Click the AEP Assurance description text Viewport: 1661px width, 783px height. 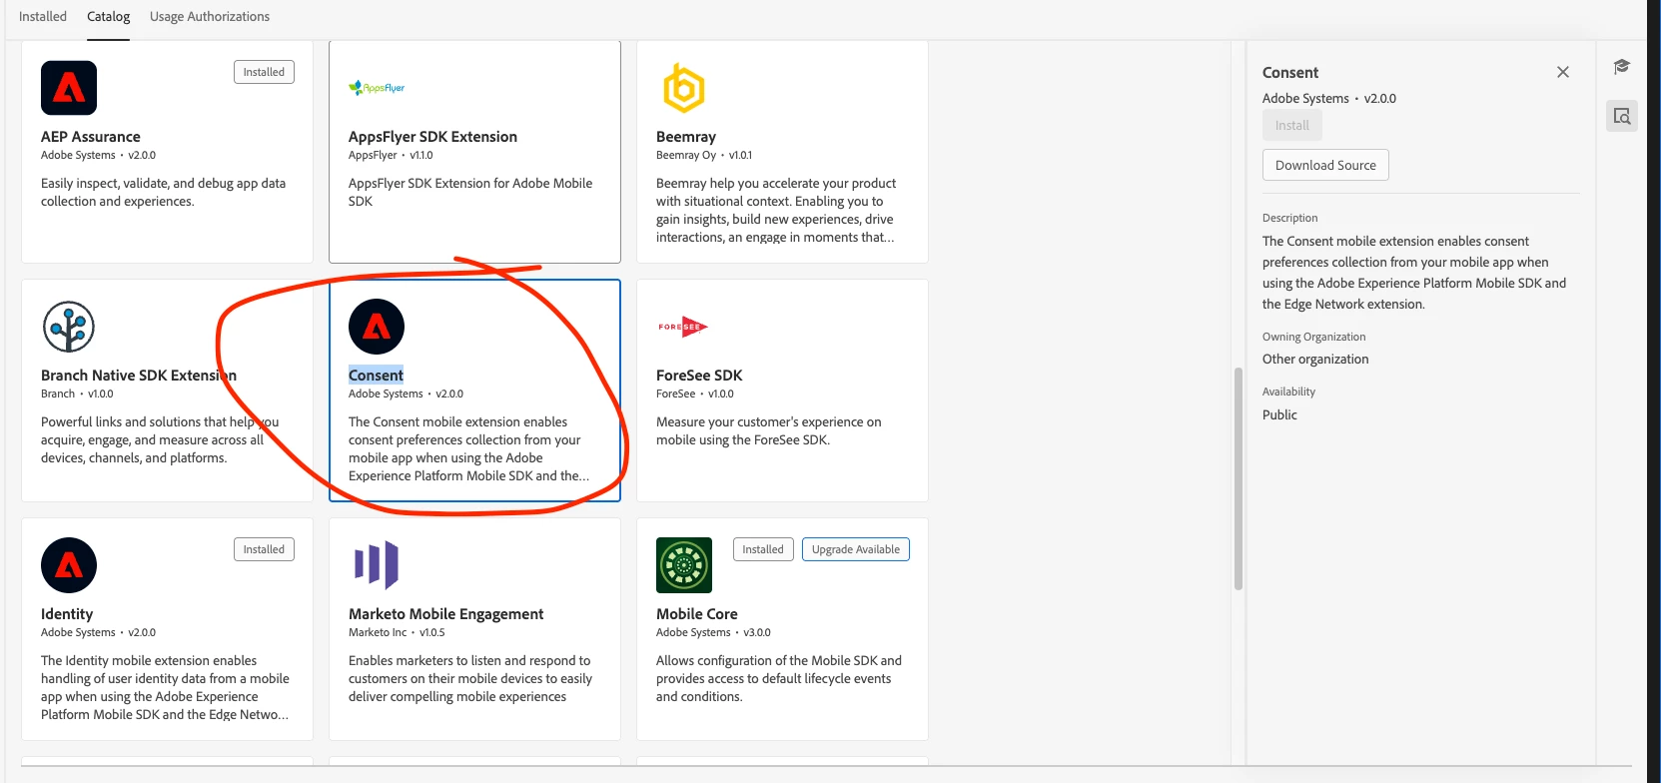(163, 193)
